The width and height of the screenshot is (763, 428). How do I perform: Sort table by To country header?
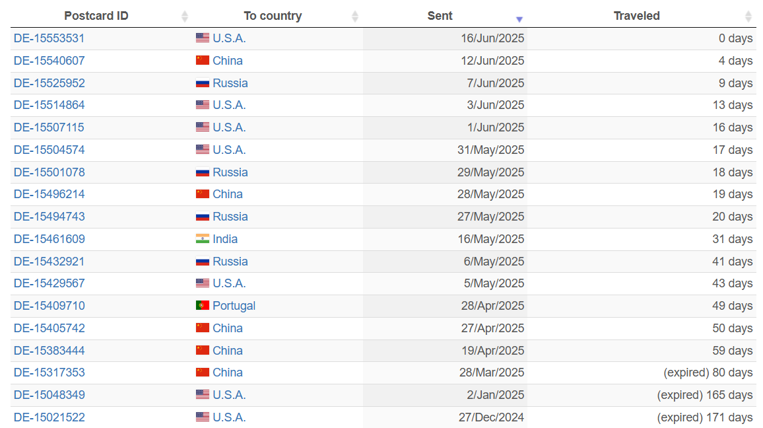[273, 16]
